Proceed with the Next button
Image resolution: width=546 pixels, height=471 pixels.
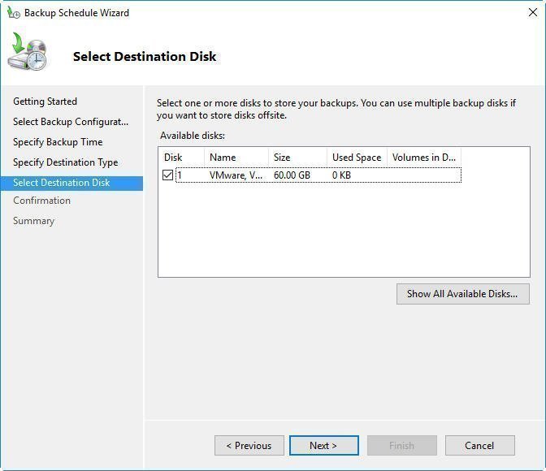point(323,445)
